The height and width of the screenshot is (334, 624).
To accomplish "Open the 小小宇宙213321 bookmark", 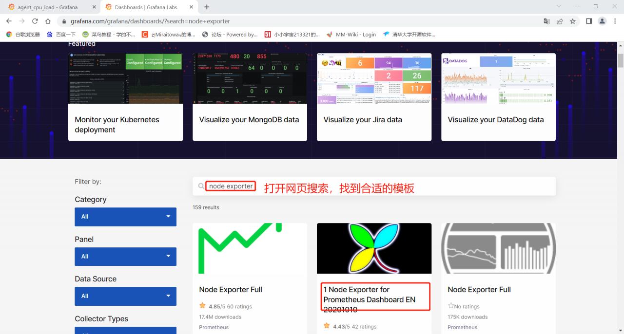I will tap(292, 35).
